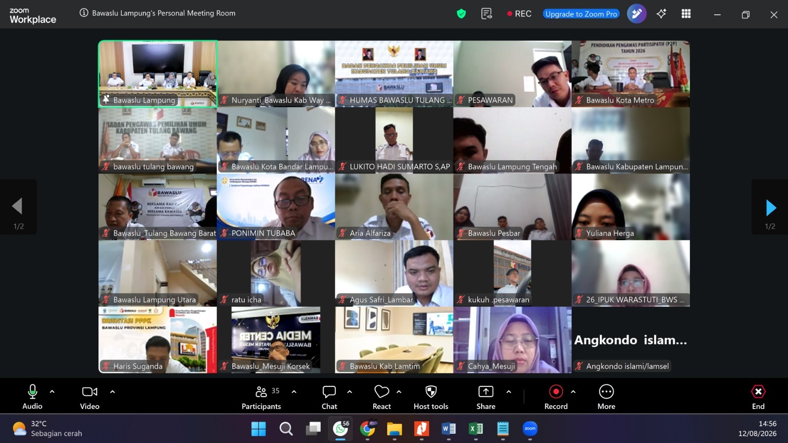Screen dimensions: 788x443
Task: Open the AI Companion sparkle icon
Action: point(661,14)
